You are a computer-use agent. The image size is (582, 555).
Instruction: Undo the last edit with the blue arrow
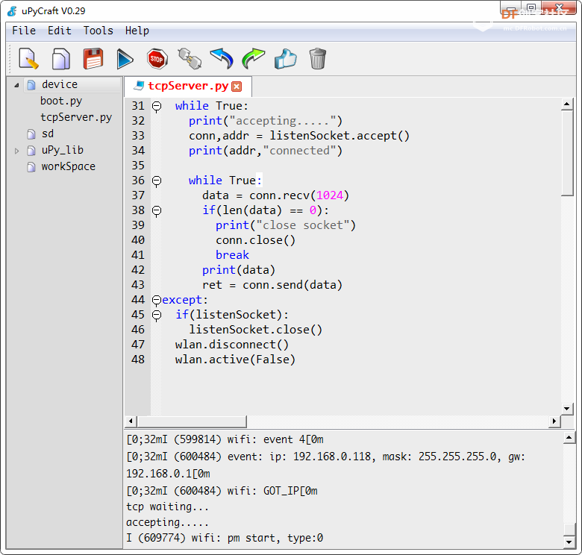coord(222,59)
